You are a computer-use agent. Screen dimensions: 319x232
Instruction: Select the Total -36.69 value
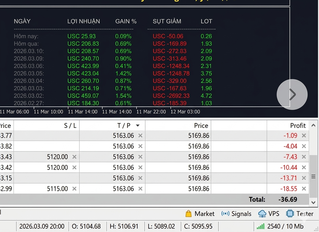tap(288, 200)
